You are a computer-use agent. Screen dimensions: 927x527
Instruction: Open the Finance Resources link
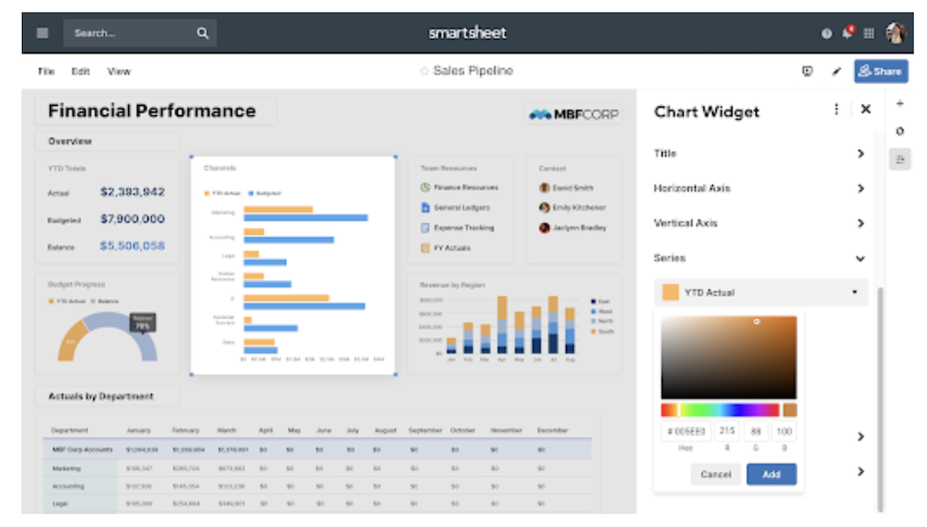[x=466, y=187]
